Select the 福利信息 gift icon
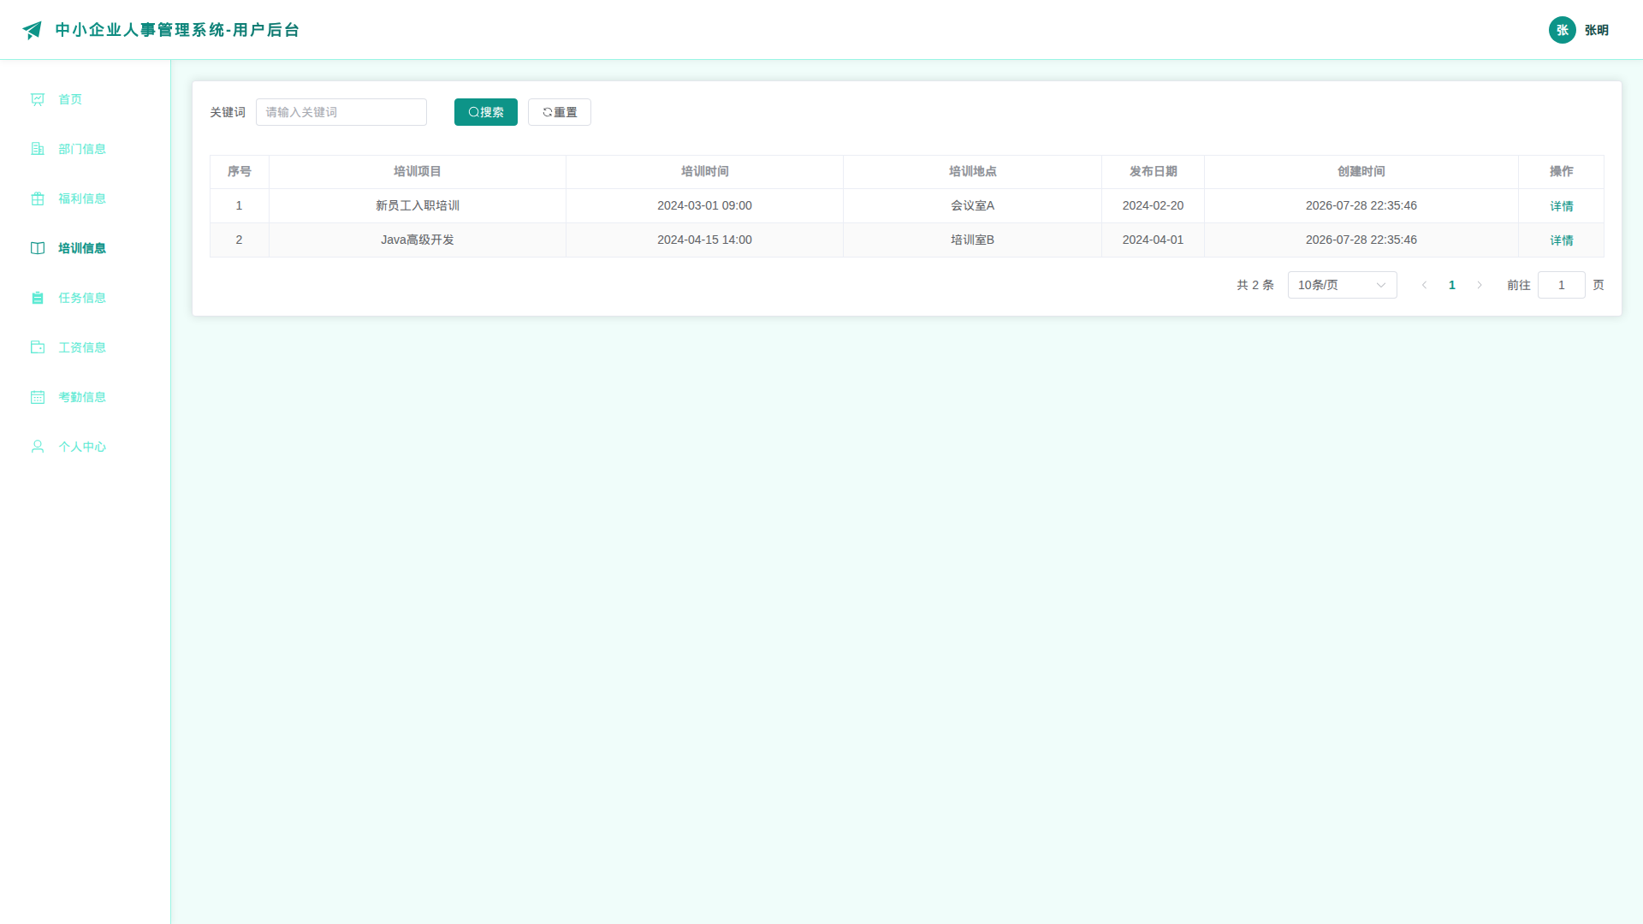This screenshot has width=1643, height=924. click(38, 198)
